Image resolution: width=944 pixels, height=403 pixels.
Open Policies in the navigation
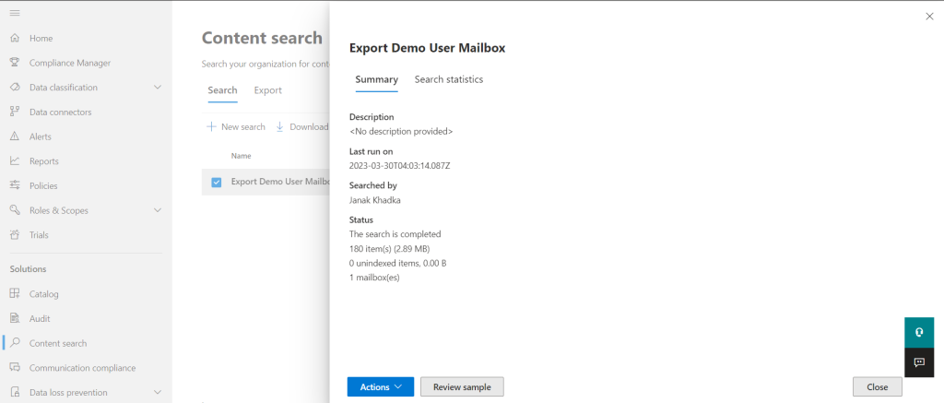tap(43, 186)
